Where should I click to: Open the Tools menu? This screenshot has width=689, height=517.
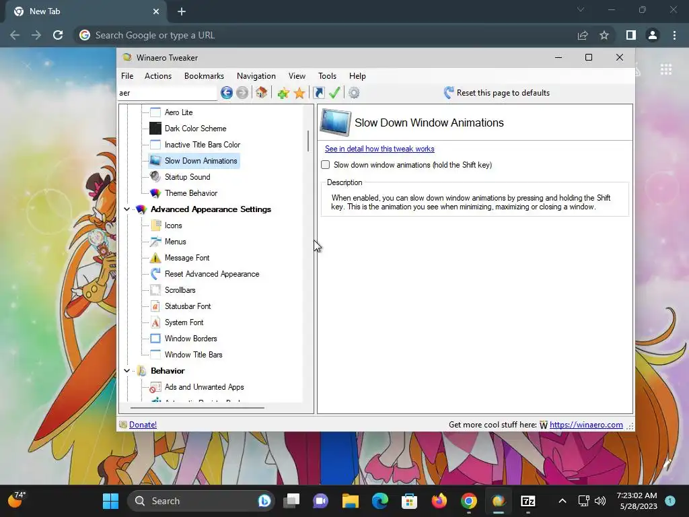[x=327, y=75]
